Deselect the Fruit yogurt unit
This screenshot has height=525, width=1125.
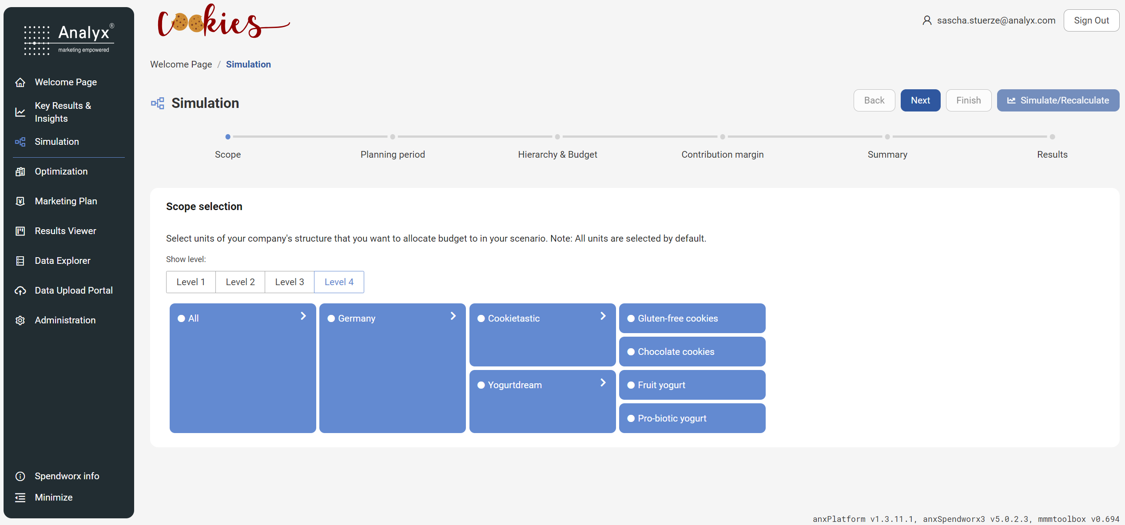(x=631, y=385)
